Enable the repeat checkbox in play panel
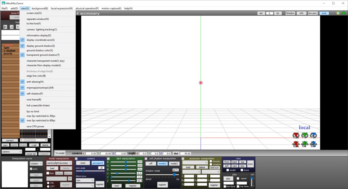 238,178
